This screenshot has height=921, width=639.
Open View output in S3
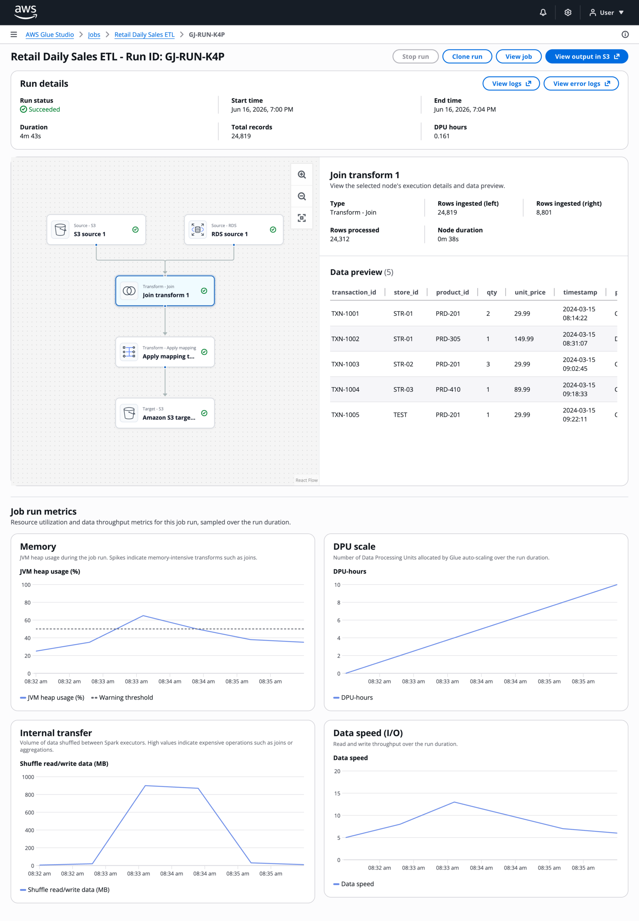point(586,56)
